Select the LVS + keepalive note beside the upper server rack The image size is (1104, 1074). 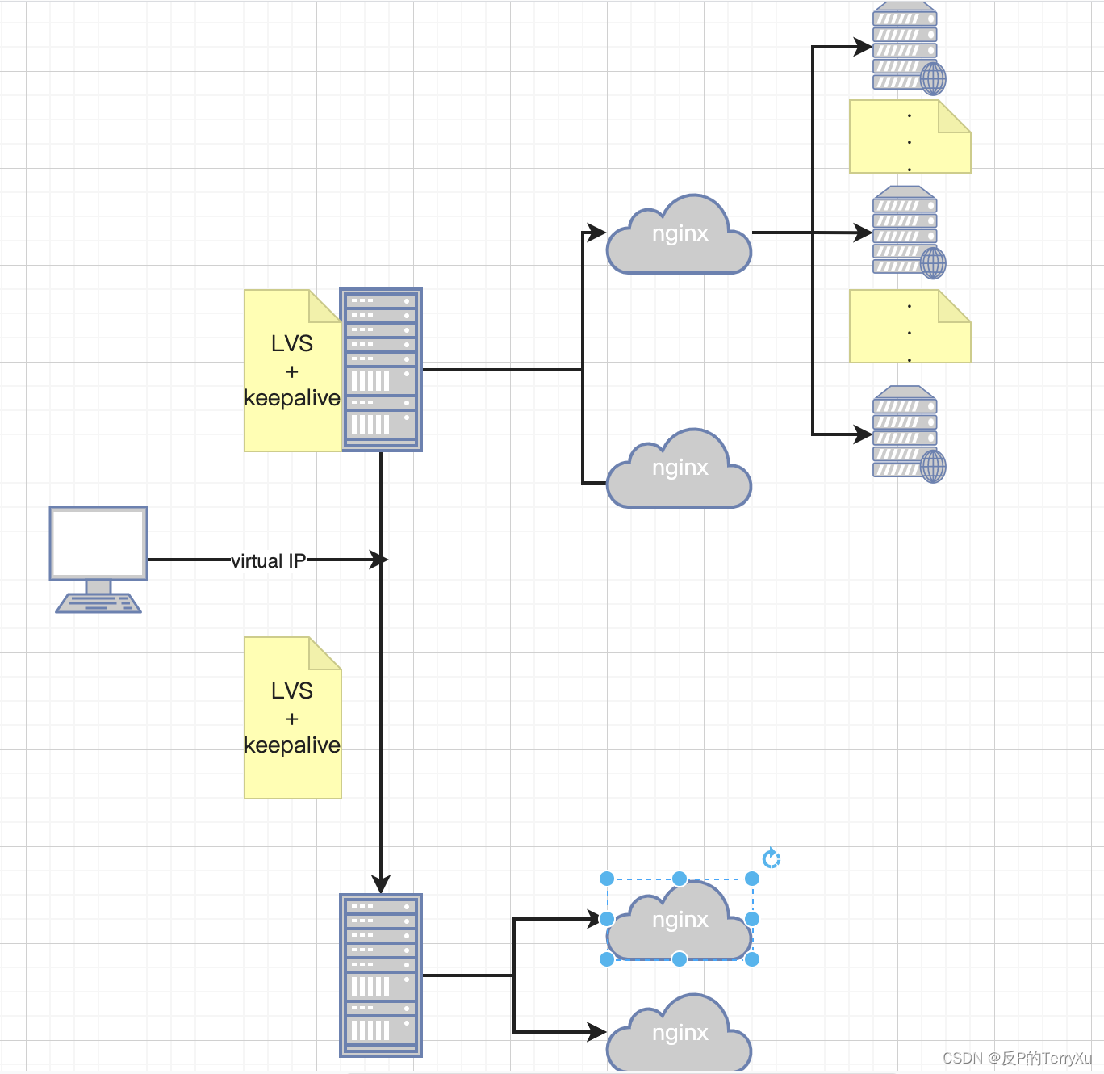click(x=292, y=371)
